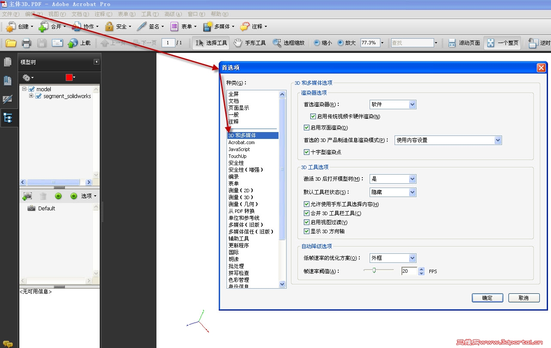Viewport: 551px width, 348px height.
Task: Expand the segment_solidworks tree node
Action: (31, 96)
